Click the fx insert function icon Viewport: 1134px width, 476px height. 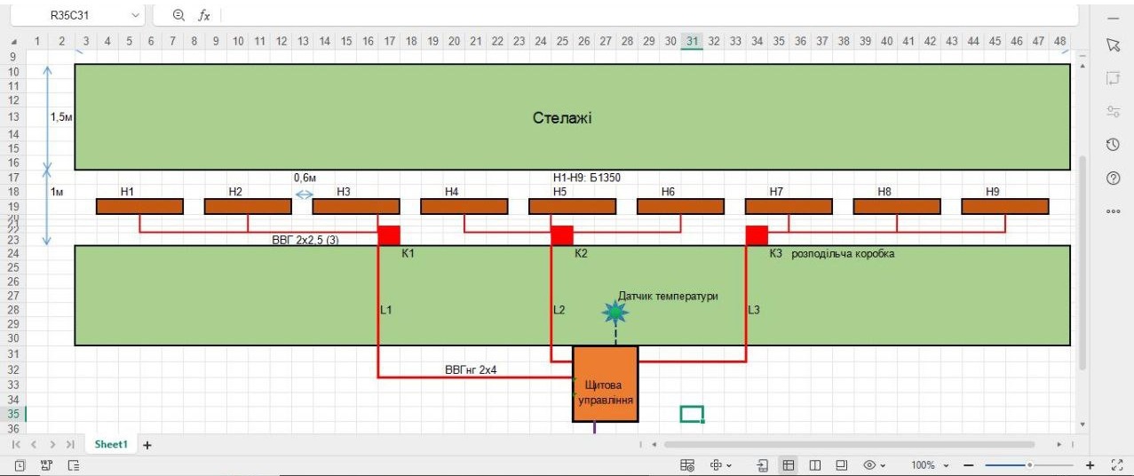203,16
